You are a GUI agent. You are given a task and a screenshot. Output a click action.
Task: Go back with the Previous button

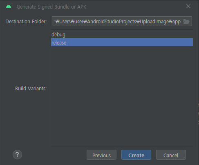point(101,155)
